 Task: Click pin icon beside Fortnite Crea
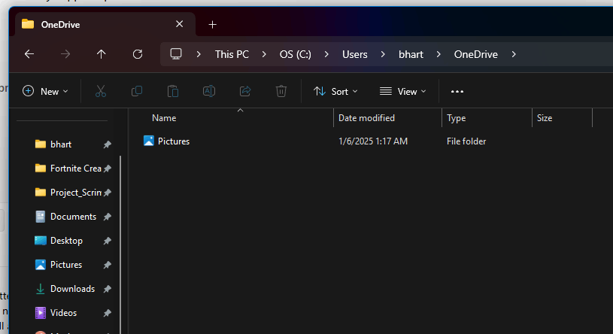(107, 169)
